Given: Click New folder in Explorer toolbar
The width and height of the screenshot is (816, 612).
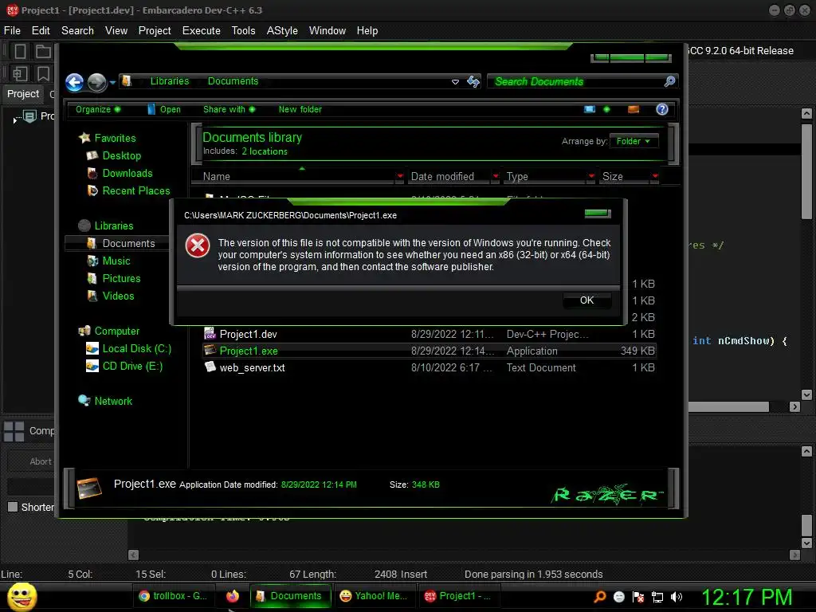Looking at the screenshot, I should 300,109.
